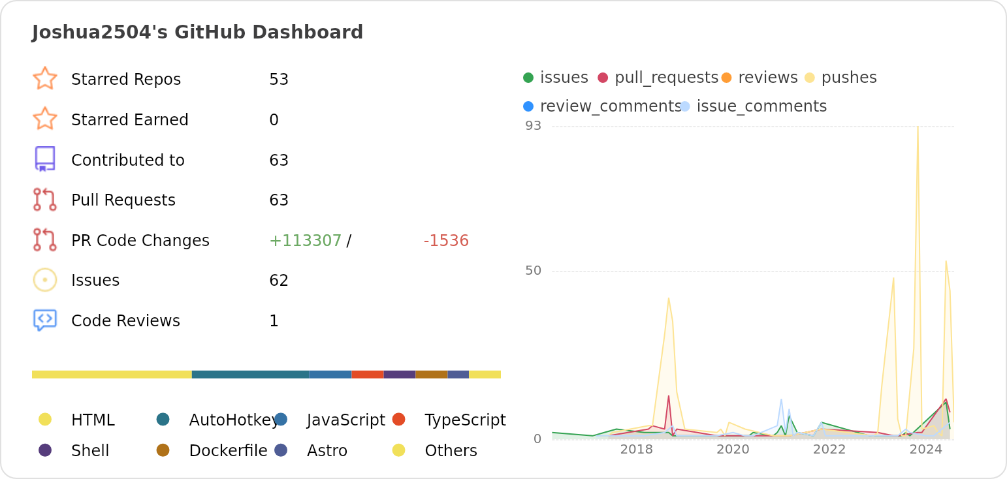1007x479 pixels.
Task: Click the Shell language label
Action: 90,451
